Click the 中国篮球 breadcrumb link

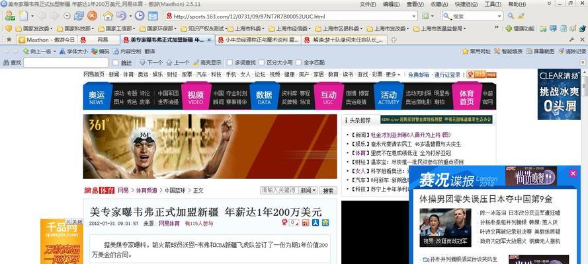click(175, 190)
